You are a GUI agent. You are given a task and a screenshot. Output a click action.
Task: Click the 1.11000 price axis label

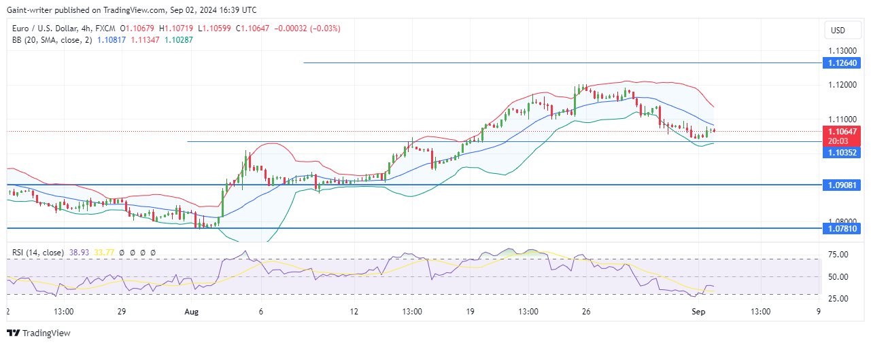(842, 119)
